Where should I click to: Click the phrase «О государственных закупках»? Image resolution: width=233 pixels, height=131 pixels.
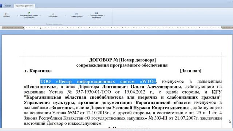pos(116,118)
